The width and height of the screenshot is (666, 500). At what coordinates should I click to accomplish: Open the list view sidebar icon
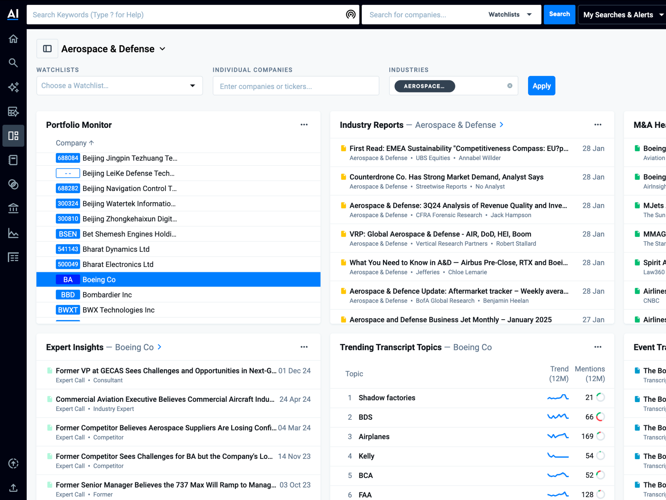(13, 257)
